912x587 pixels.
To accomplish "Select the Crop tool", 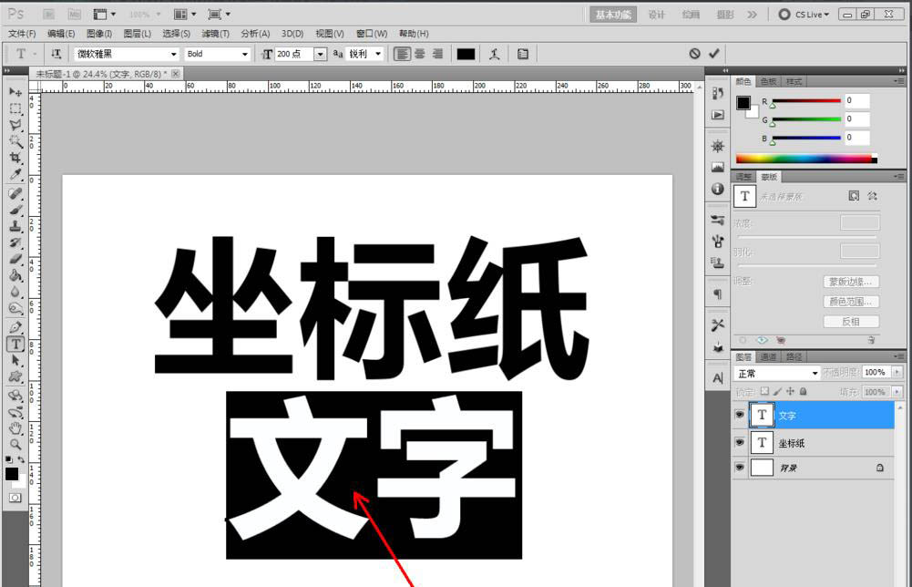I will tap(15, 157).
